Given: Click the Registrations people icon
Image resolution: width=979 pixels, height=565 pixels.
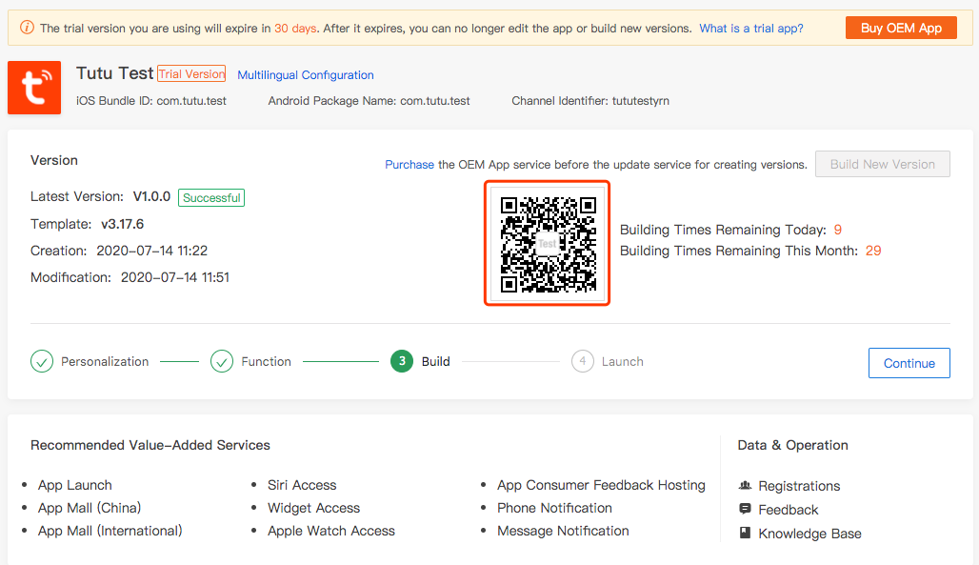Looking at the screenshot, I should point(745,486).
